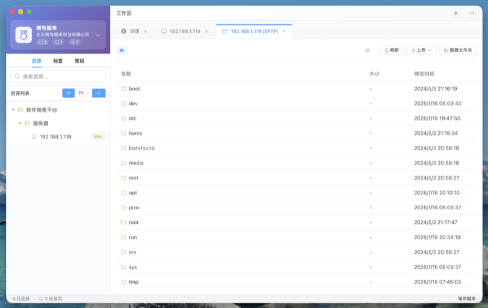Select the 192.168.1.119 (SFTP) tab
The height and width of the screenshot is (308, 488).
254,32
